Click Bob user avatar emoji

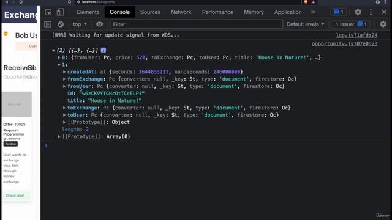coord(6,34)
